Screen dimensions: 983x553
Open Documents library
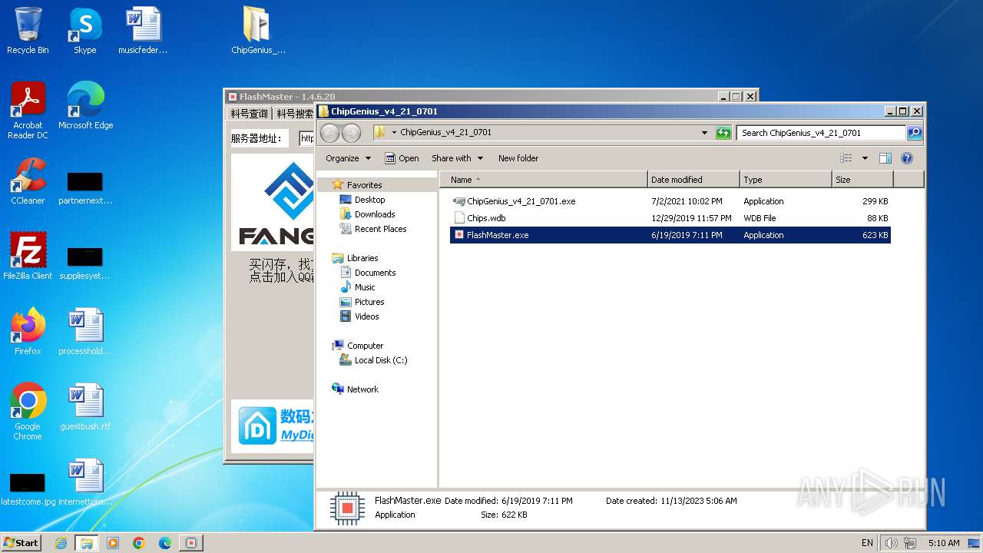[375, 273]
